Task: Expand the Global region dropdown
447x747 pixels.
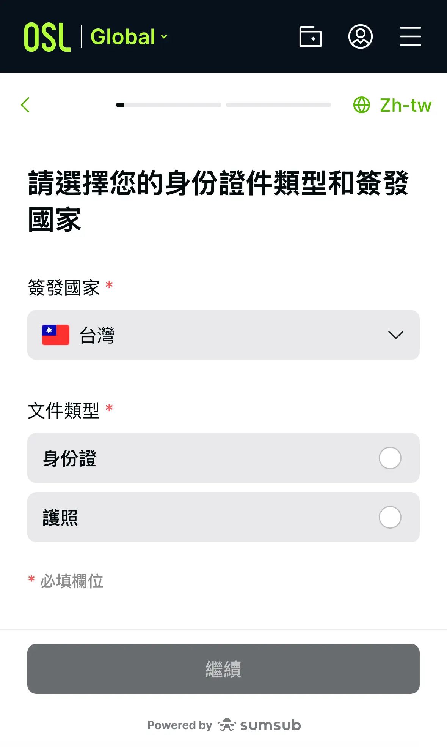Action: pos(164,37)
